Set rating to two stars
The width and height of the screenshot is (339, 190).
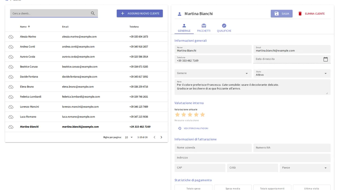point(184,115)
